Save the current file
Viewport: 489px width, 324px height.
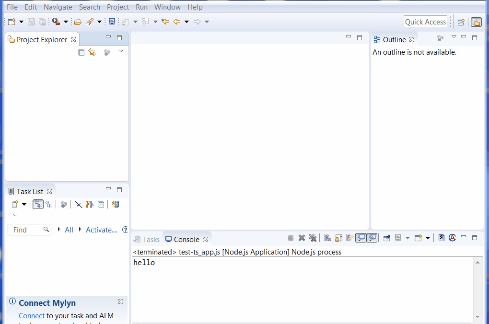pyautogui.click(x=31, y=22)
